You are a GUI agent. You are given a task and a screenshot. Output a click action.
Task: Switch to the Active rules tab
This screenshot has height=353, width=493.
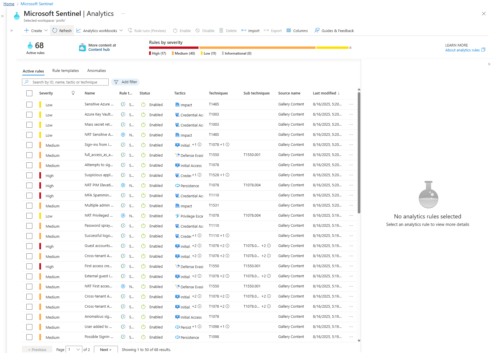click(33, 71)
